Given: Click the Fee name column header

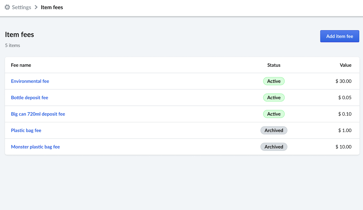Looking at the screenshot, I should [21, 65].
